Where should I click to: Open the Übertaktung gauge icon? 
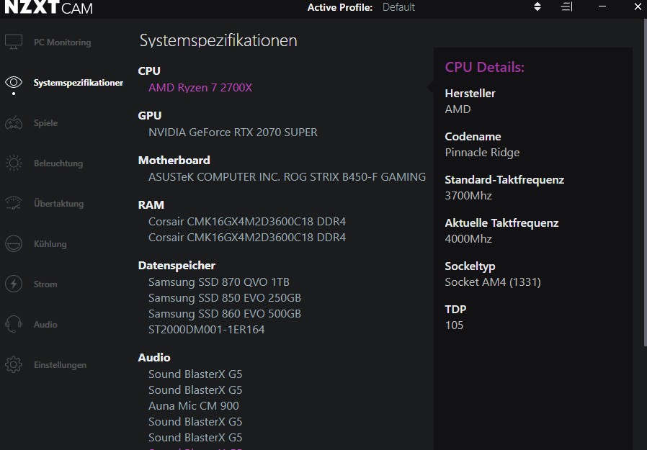pyautogui.click(x=14, y=204)
